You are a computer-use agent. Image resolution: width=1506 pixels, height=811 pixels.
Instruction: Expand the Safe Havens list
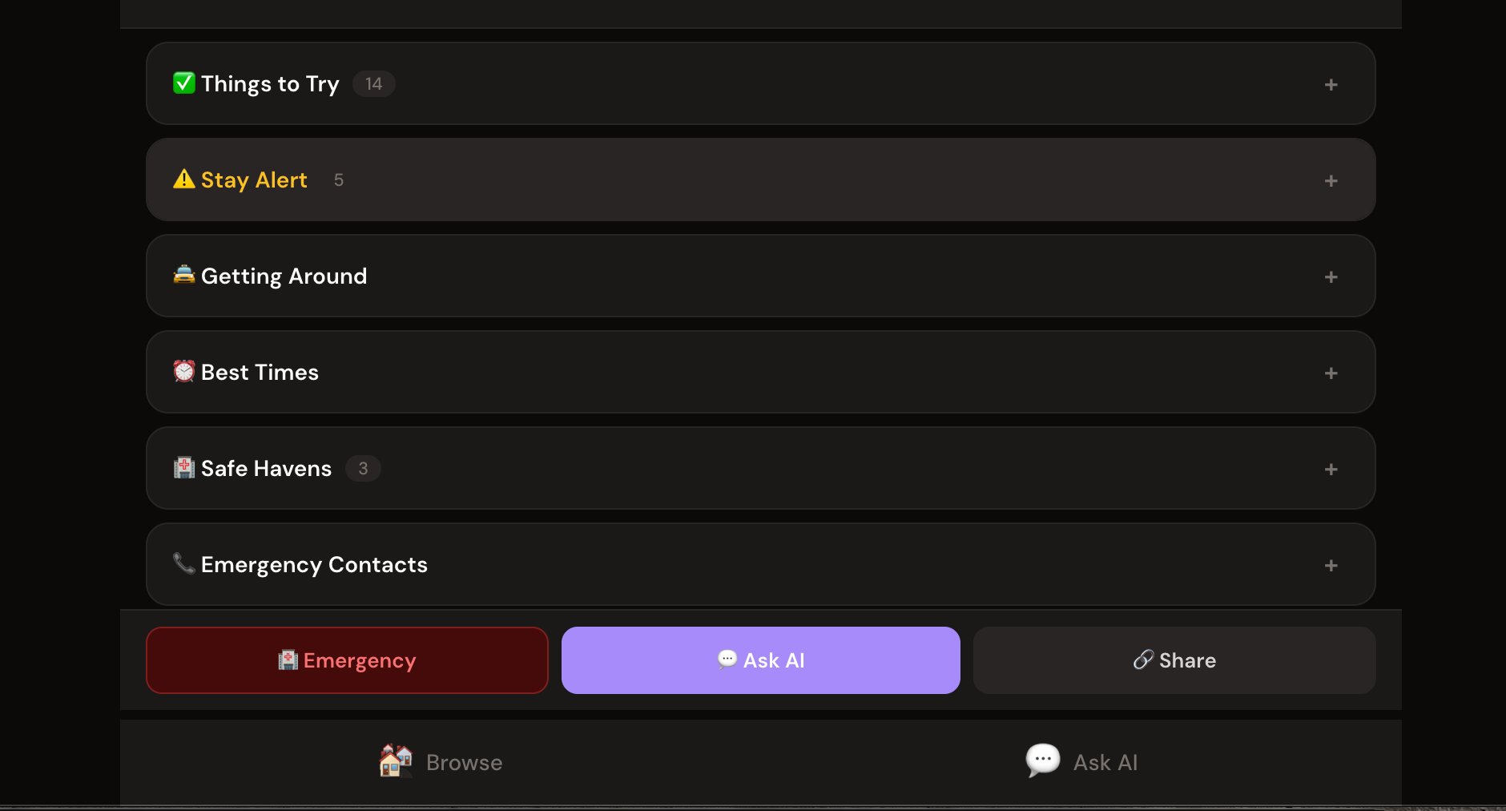[x=1331, y=470]
